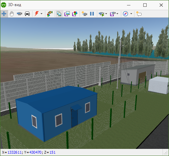169x156 pixels.
Task: Enable car driving mode
Action: coord(27,14)
